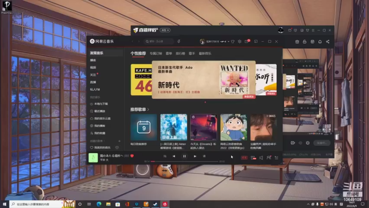This screenshot has height=208, width=369.
Task: Open Steam from the Windows taskbar
Action: coord(155,204)
